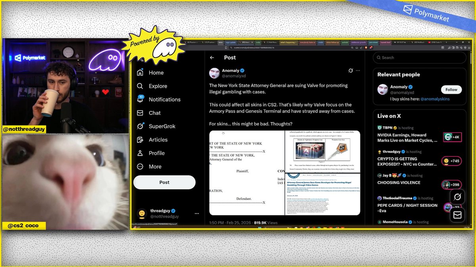The width and height of the screenshot is (476, 267).
Task: Click MemeHousela host name
Action: (x=395, y=222)
